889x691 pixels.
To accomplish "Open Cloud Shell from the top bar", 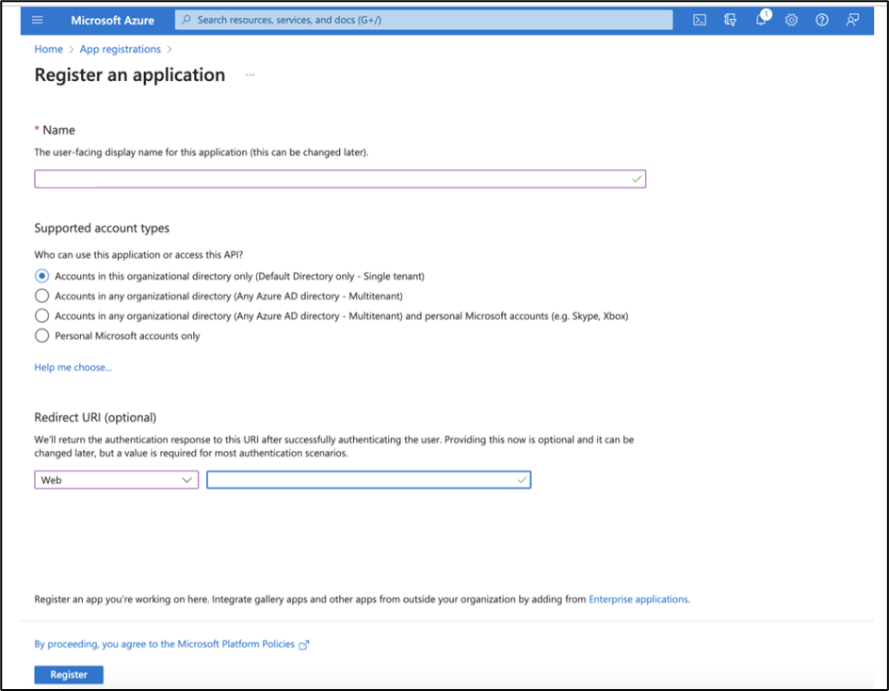I will pyautogui.click(x=700, y=20).
